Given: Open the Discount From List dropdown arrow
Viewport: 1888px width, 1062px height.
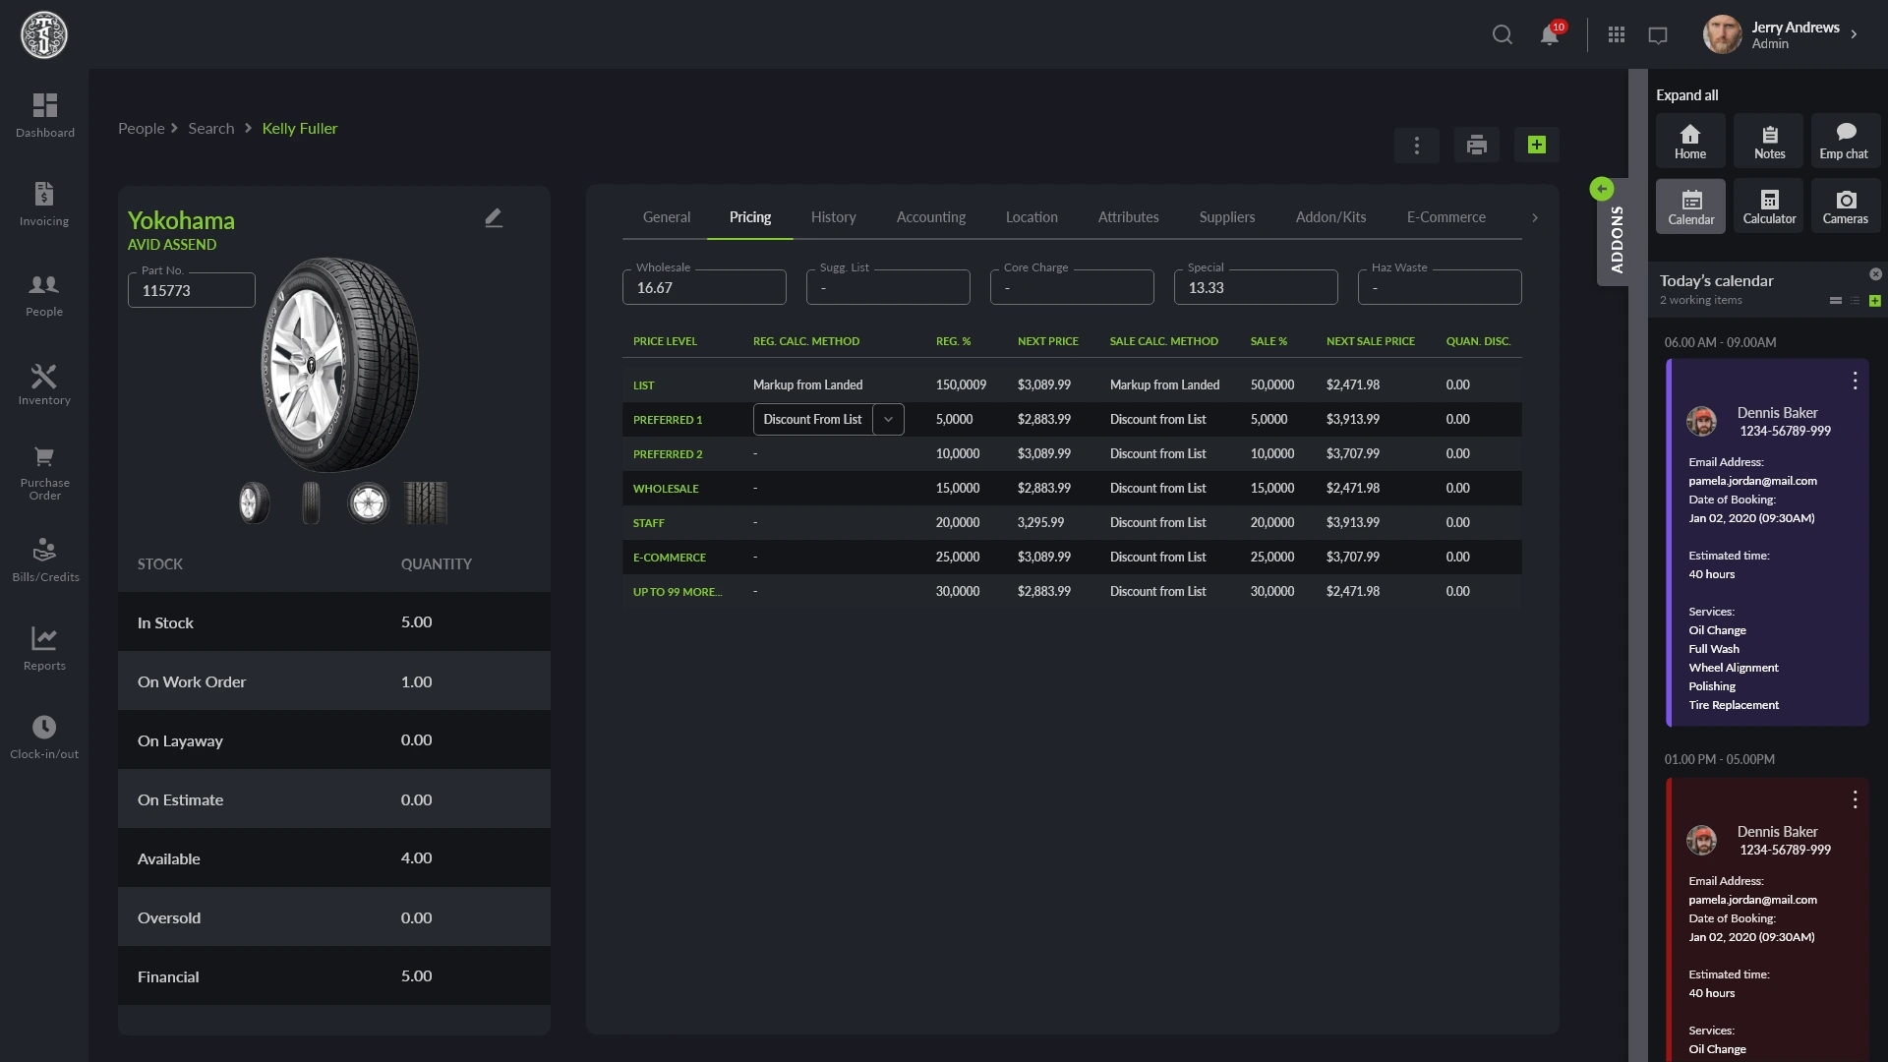Looking at the screenshot, I should click(x=888, y=420).
